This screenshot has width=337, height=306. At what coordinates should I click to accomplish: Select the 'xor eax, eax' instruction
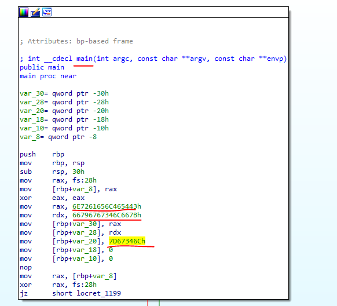52,198
